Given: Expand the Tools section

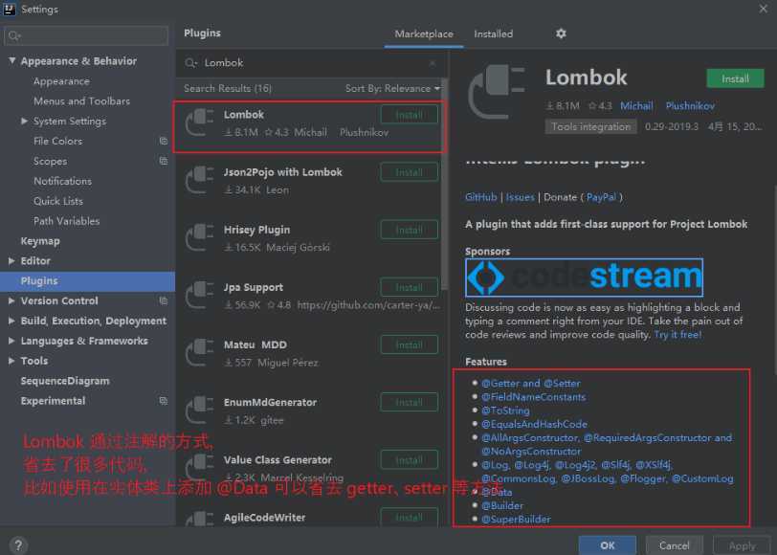Looking at the screenshot, I should click(x=11, y=361).
